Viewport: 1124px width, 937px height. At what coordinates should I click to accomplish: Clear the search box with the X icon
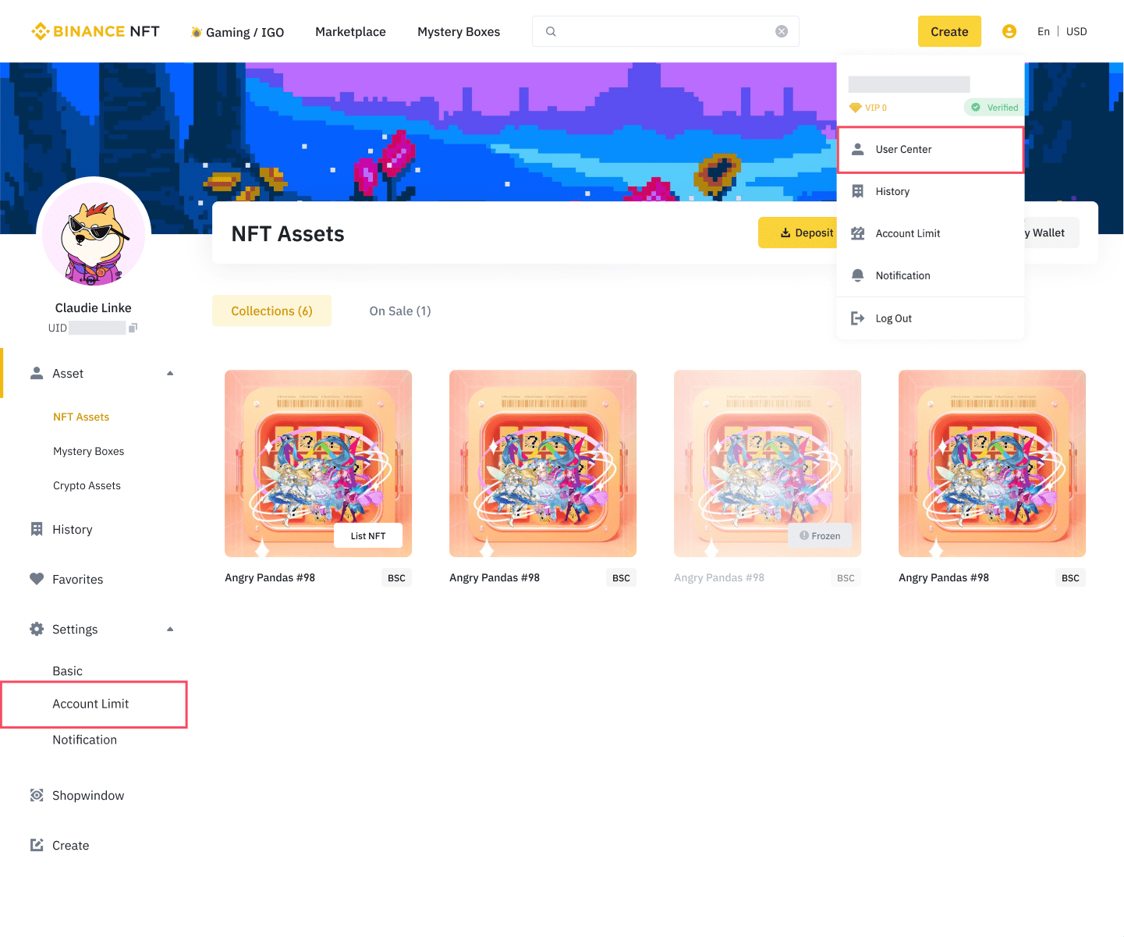(x=782, y=31)
